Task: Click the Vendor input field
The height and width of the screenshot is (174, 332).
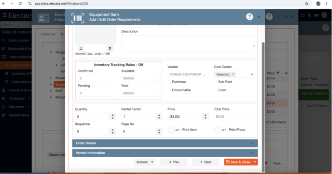Action: tap(188, 74)
